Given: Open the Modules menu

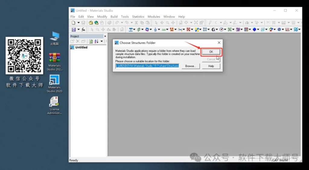Looking at the screenshot, I should (x=154, y=17).
